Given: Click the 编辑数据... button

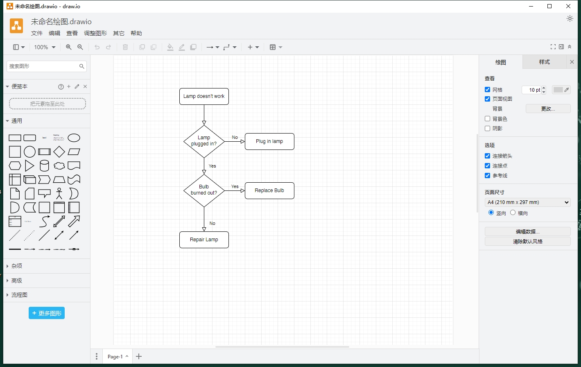Looking at the screenshot, I should tap(527, 231).
